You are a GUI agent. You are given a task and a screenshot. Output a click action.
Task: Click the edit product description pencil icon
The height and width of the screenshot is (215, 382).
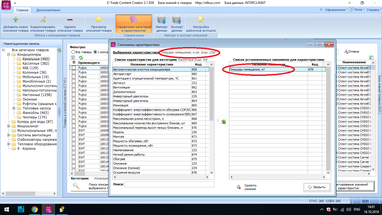(43, 20)
